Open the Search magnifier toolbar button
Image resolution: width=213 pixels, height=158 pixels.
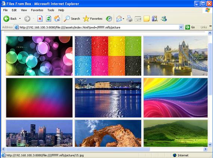point(72,19)
